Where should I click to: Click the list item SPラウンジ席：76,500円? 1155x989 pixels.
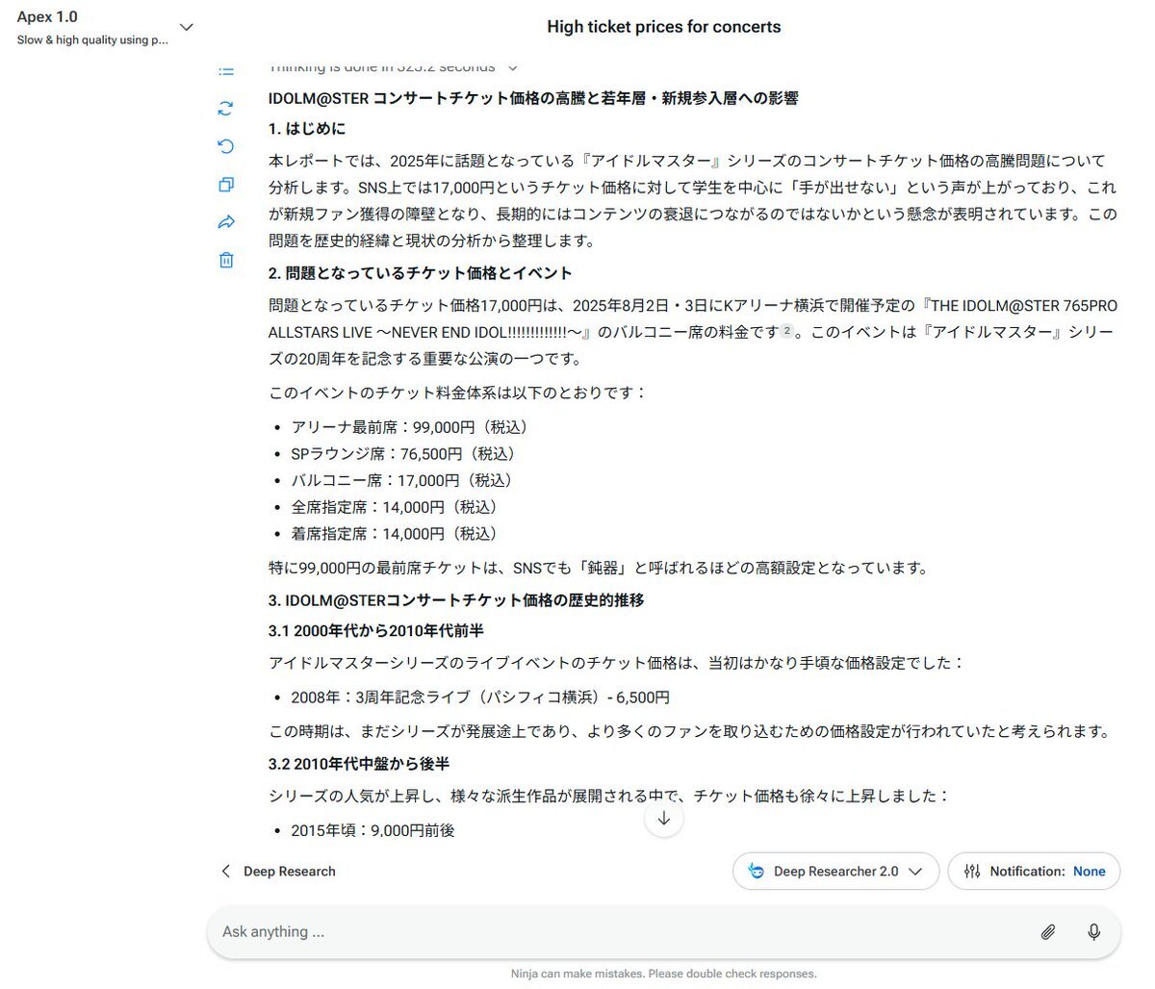coord(404,453)
